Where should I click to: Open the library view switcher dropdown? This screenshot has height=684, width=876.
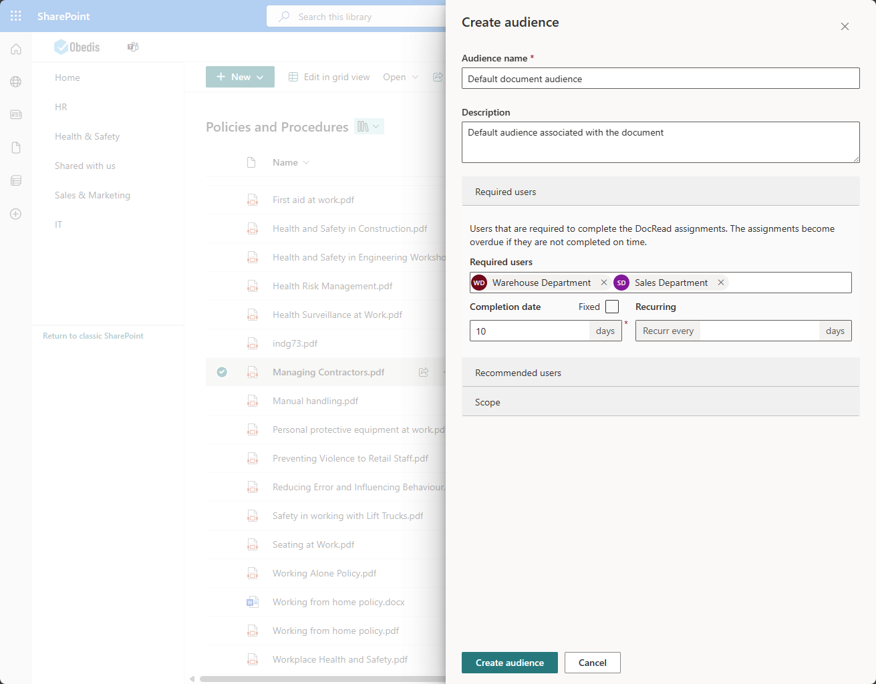pyautogui.click(x=368, y=126)
